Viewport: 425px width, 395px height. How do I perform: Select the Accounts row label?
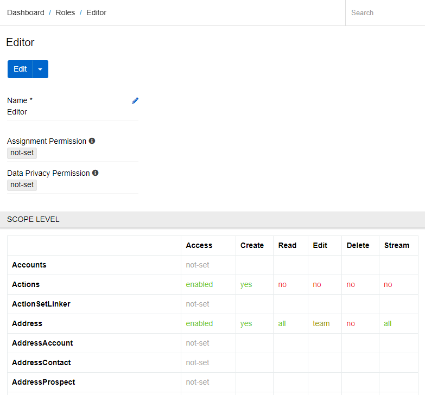click(29, 265)
